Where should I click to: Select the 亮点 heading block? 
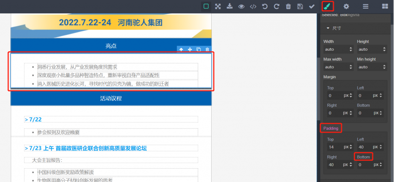click(x=111, y=46)
